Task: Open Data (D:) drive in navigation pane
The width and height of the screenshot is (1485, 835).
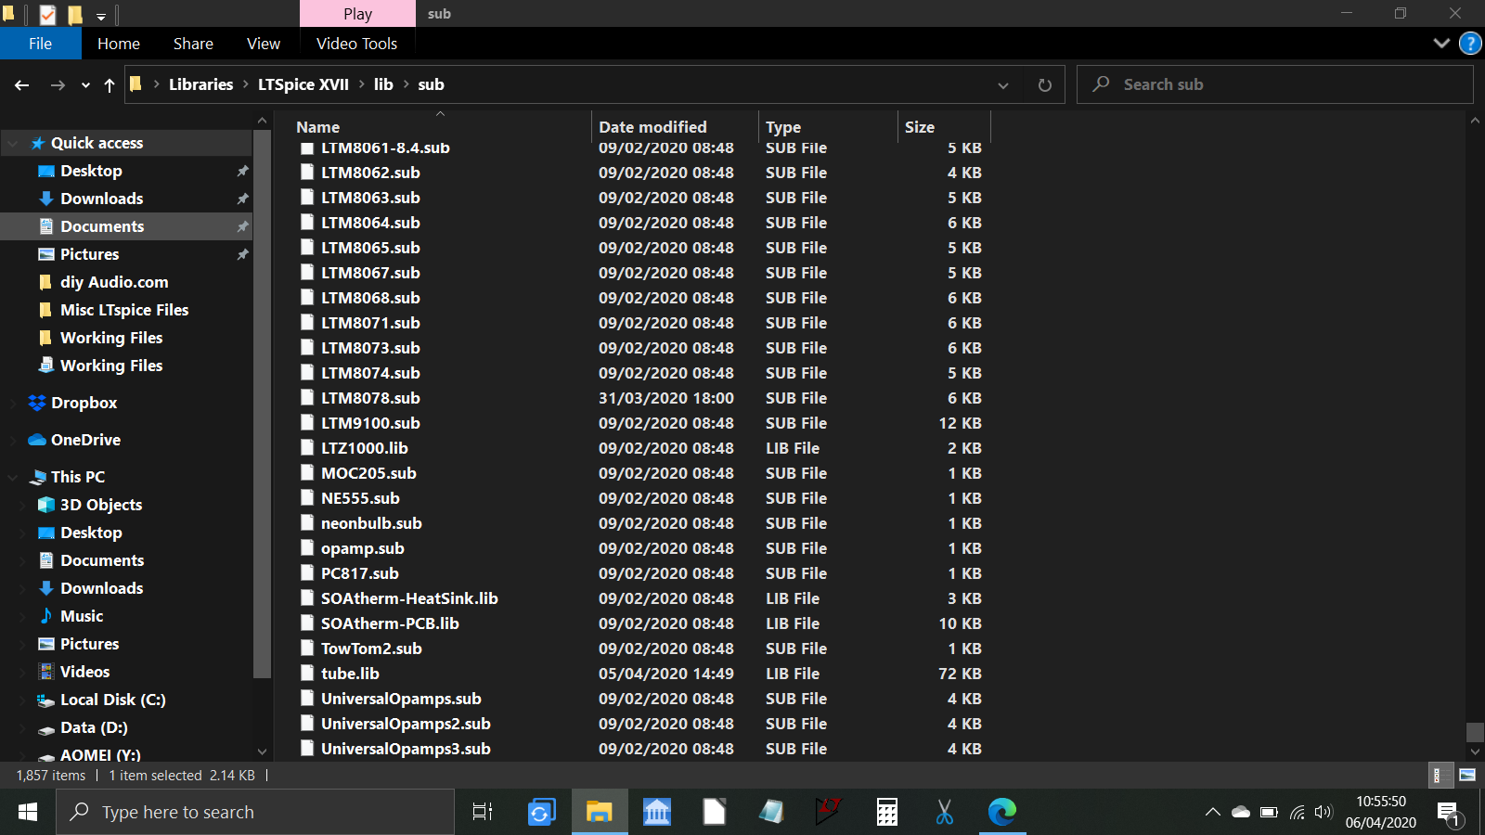Action: click(x=94, y=727)
